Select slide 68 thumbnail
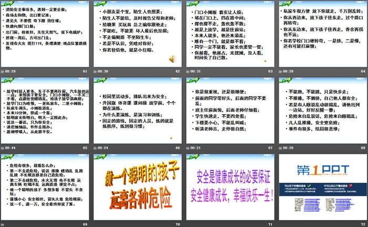368x227 pixels. [321, 110]
